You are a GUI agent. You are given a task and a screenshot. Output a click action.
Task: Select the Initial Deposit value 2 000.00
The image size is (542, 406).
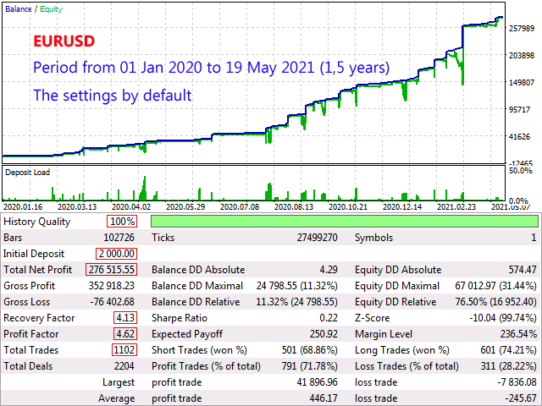(117, 254)
